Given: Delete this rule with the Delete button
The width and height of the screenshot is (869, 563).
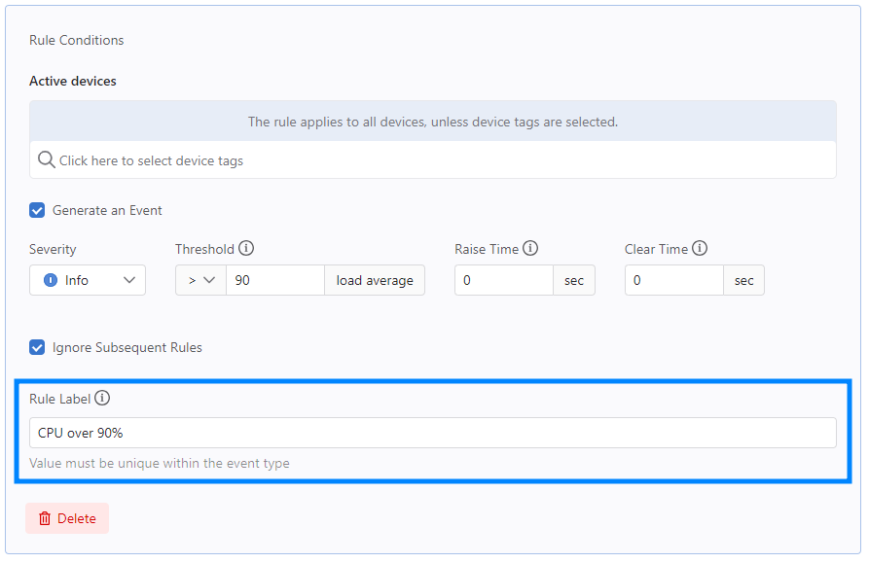Looking at the screenshot, I should [x=67, y=518].
